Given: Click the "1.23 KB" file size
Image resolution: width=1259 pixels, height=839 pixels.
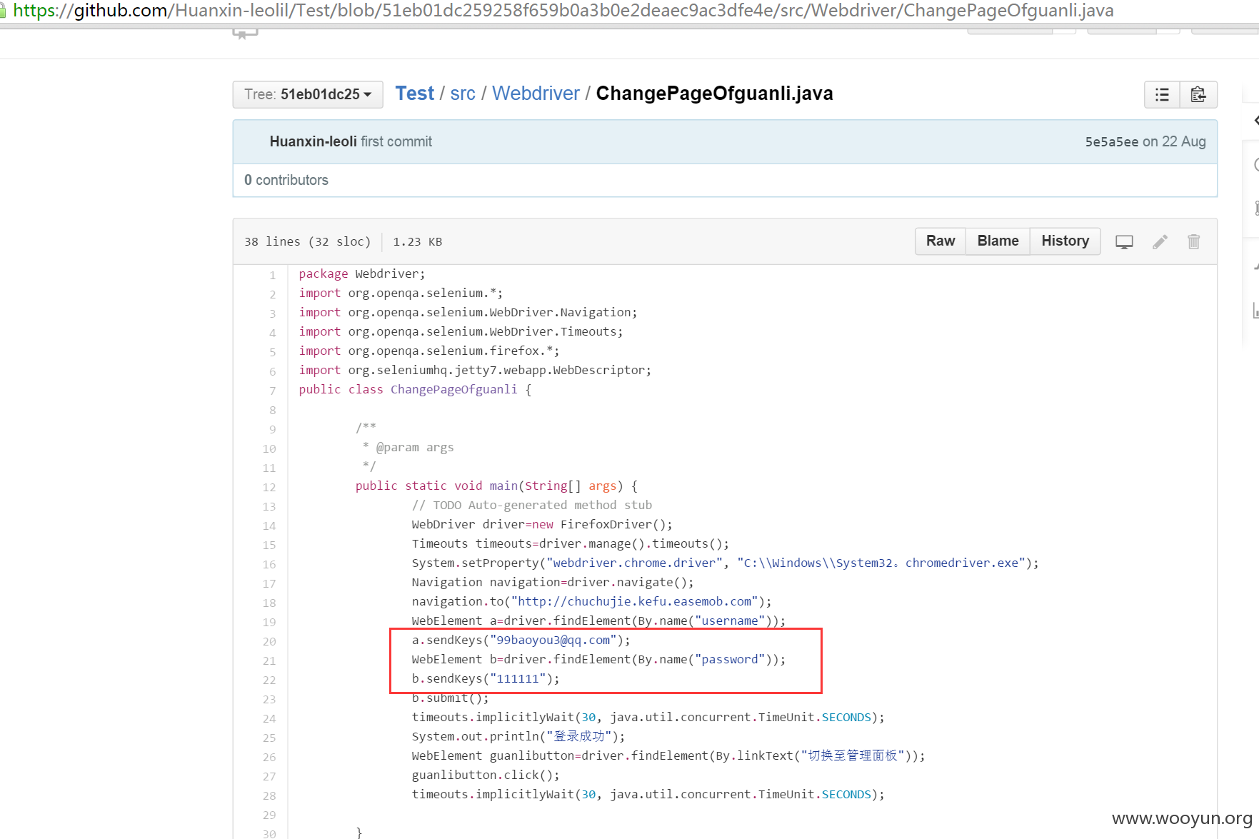Looking at the screenshot, I should (x=417, y=241).
